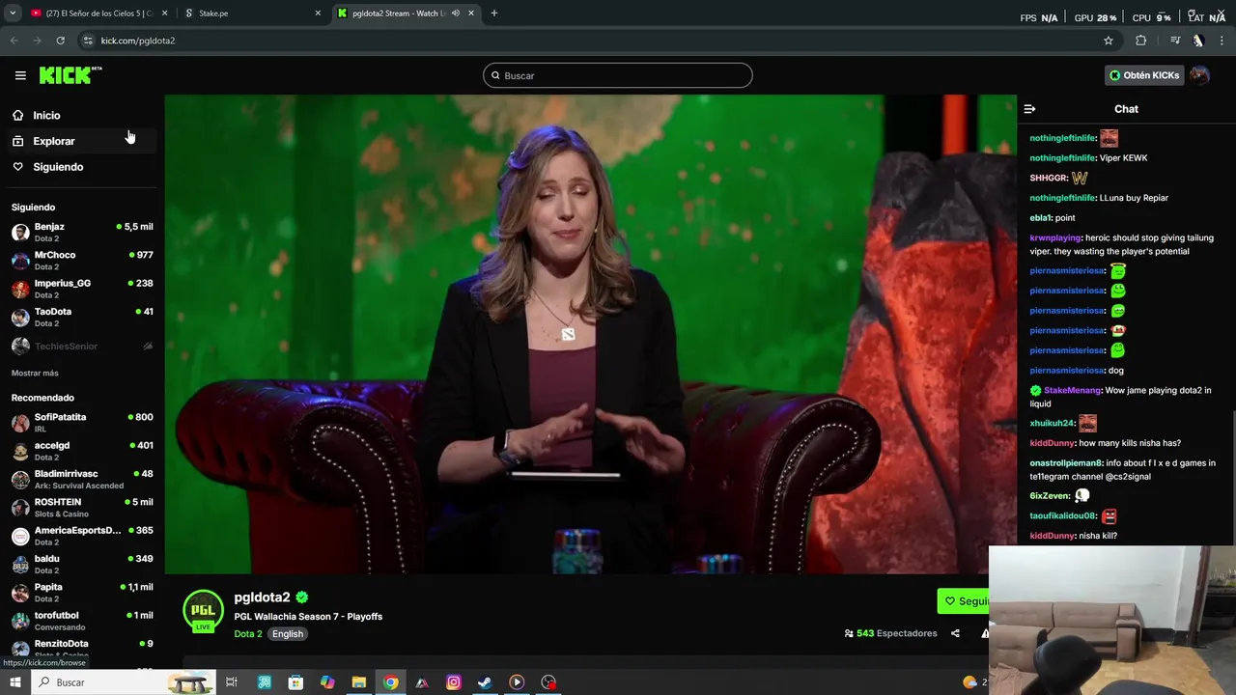The height and width of the screenshot is (695, 1236).
Task: Click the English language tag
Action: (288, 634)
